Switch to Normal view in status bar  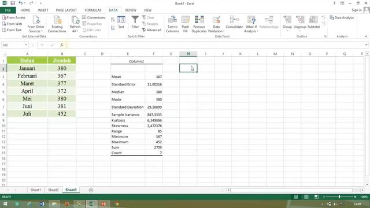[x=295, y=196]
